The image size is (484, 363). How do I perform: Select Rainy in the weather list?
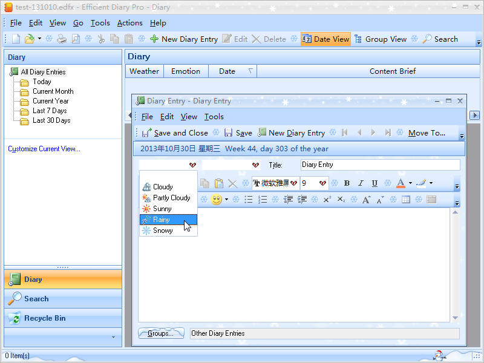tap(162, 220)
